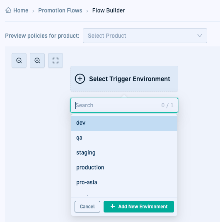Click the Add New Environment button
This screenshot has height=222, width=220.
pyautogui.click(x=139, y=207)
